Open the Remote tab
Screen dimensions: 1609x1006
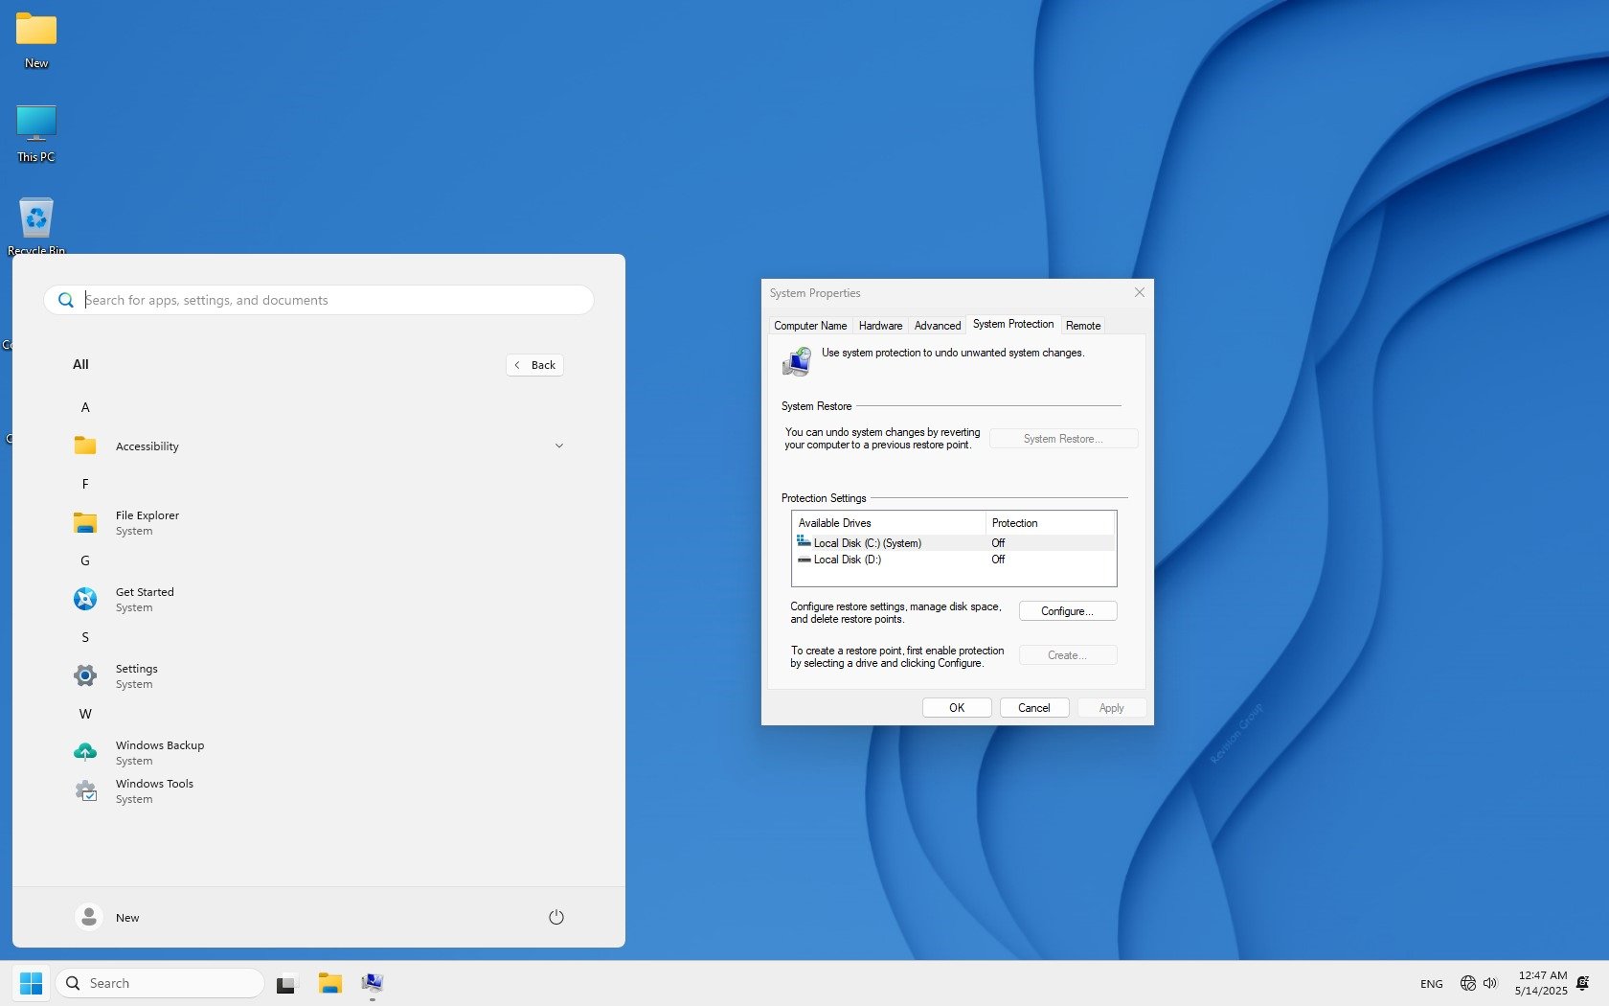pos(1082,326)
